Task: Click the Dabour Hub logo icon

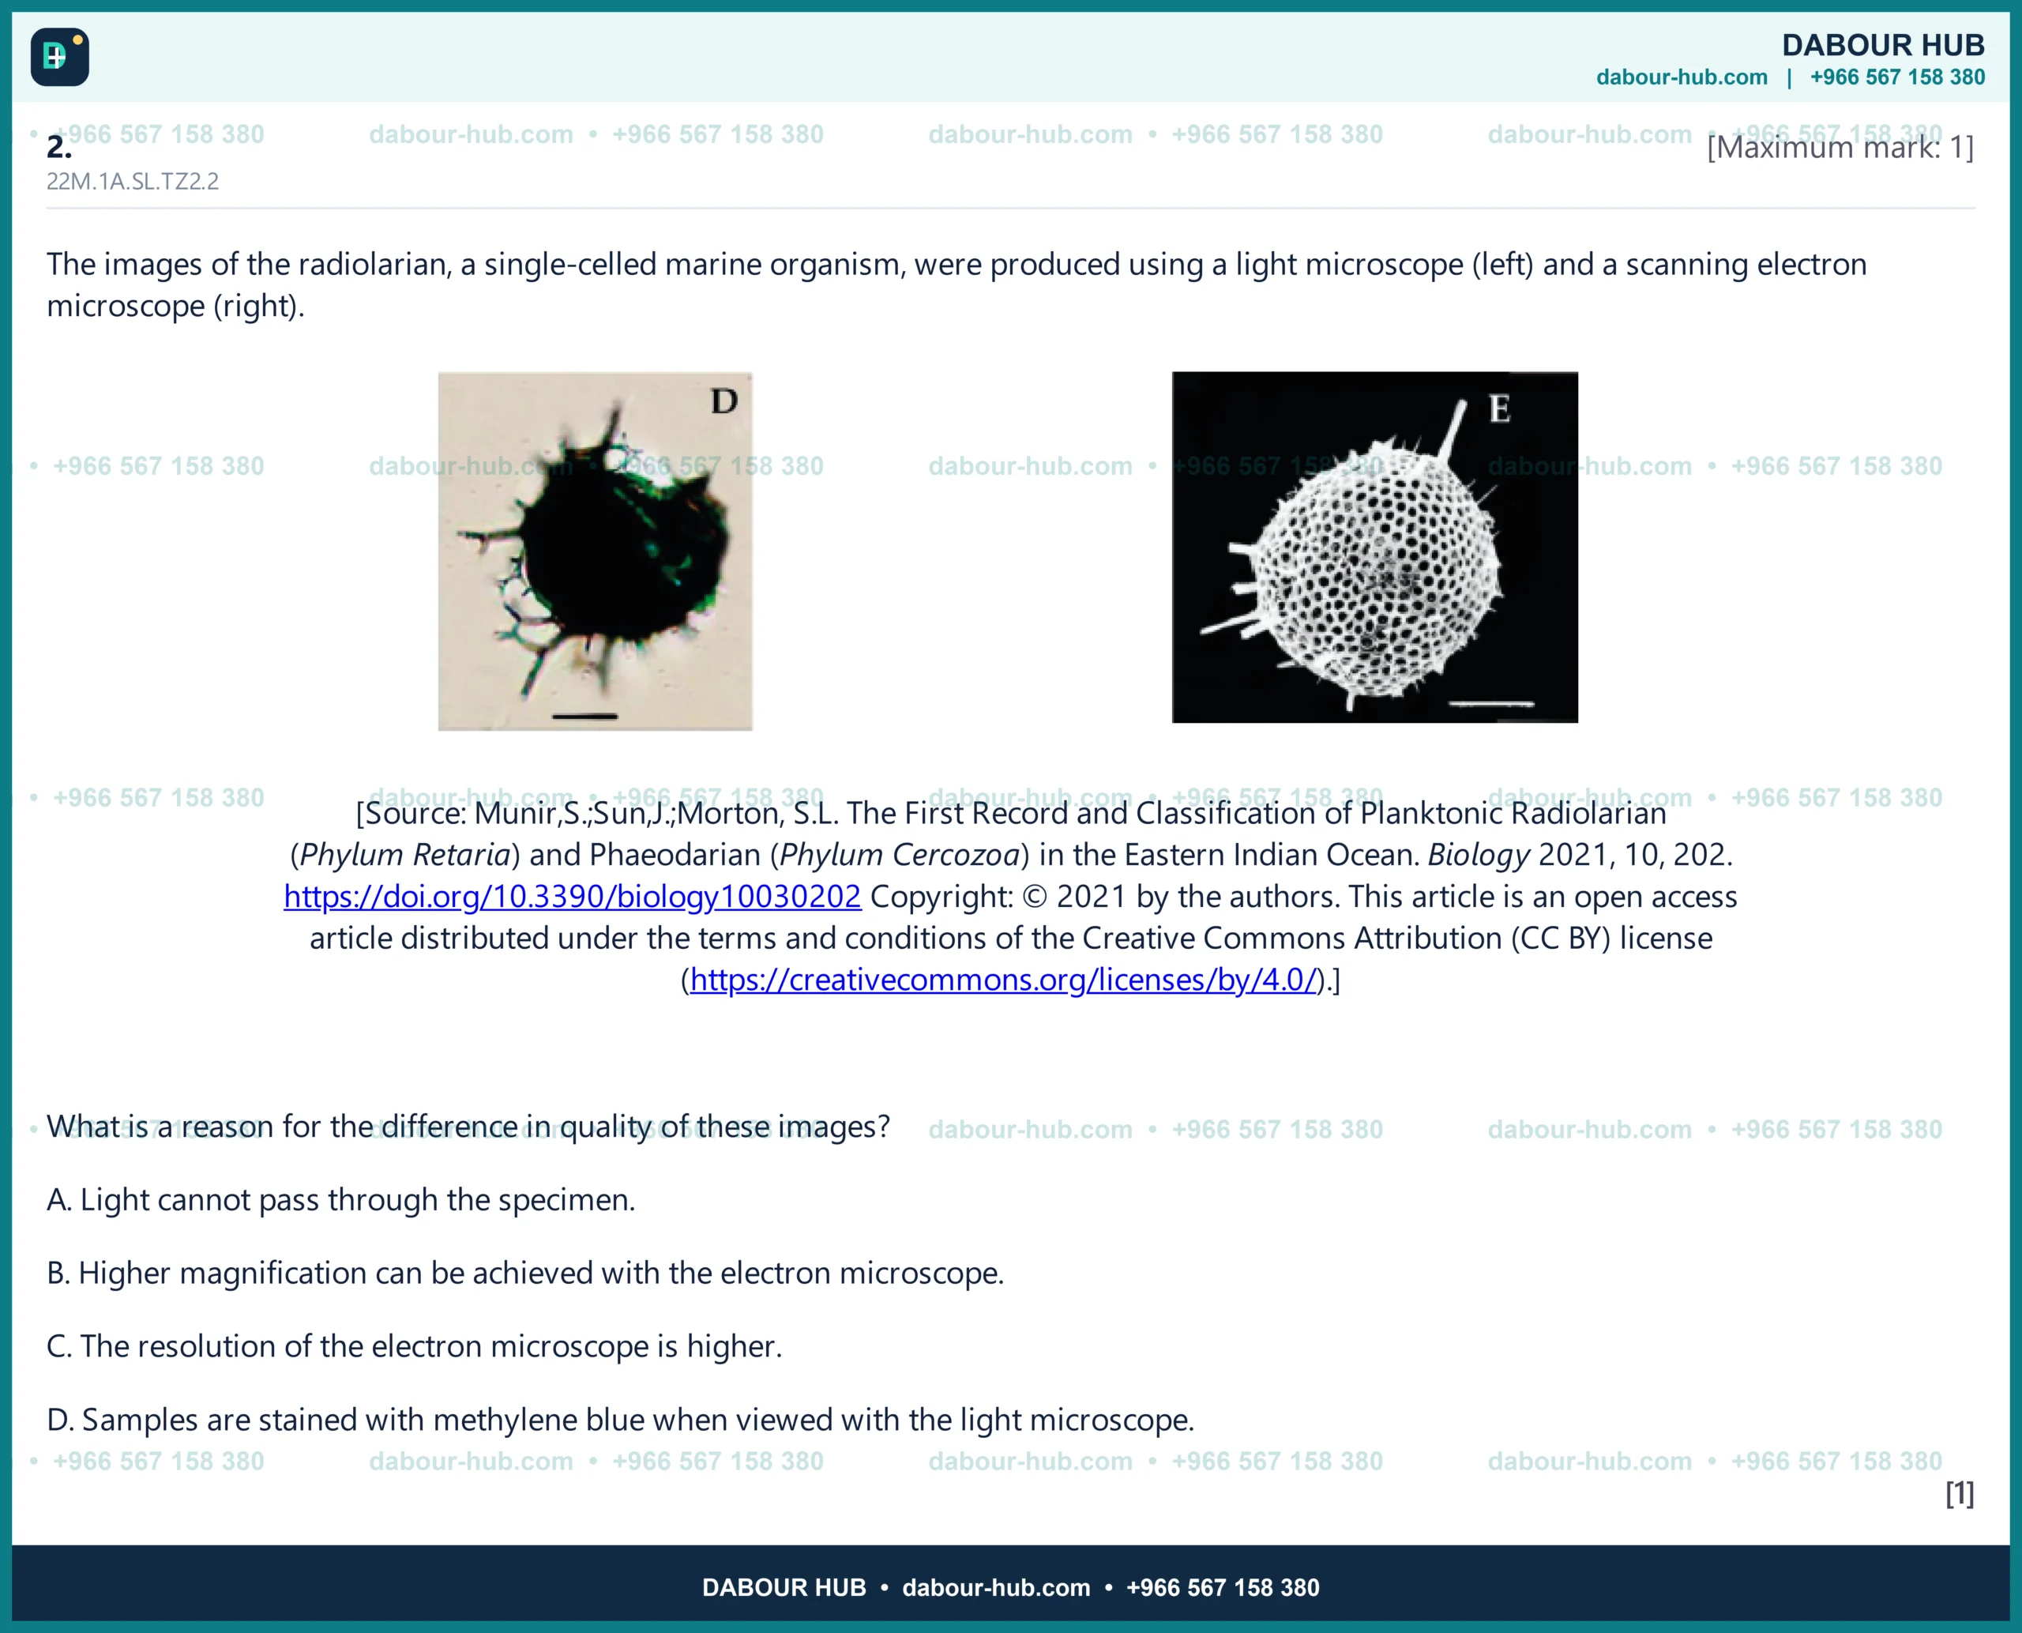Action: [59, 56]
